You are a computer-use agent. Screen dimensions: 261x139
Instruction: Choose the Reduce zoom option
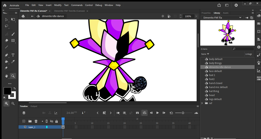point(13,103)
